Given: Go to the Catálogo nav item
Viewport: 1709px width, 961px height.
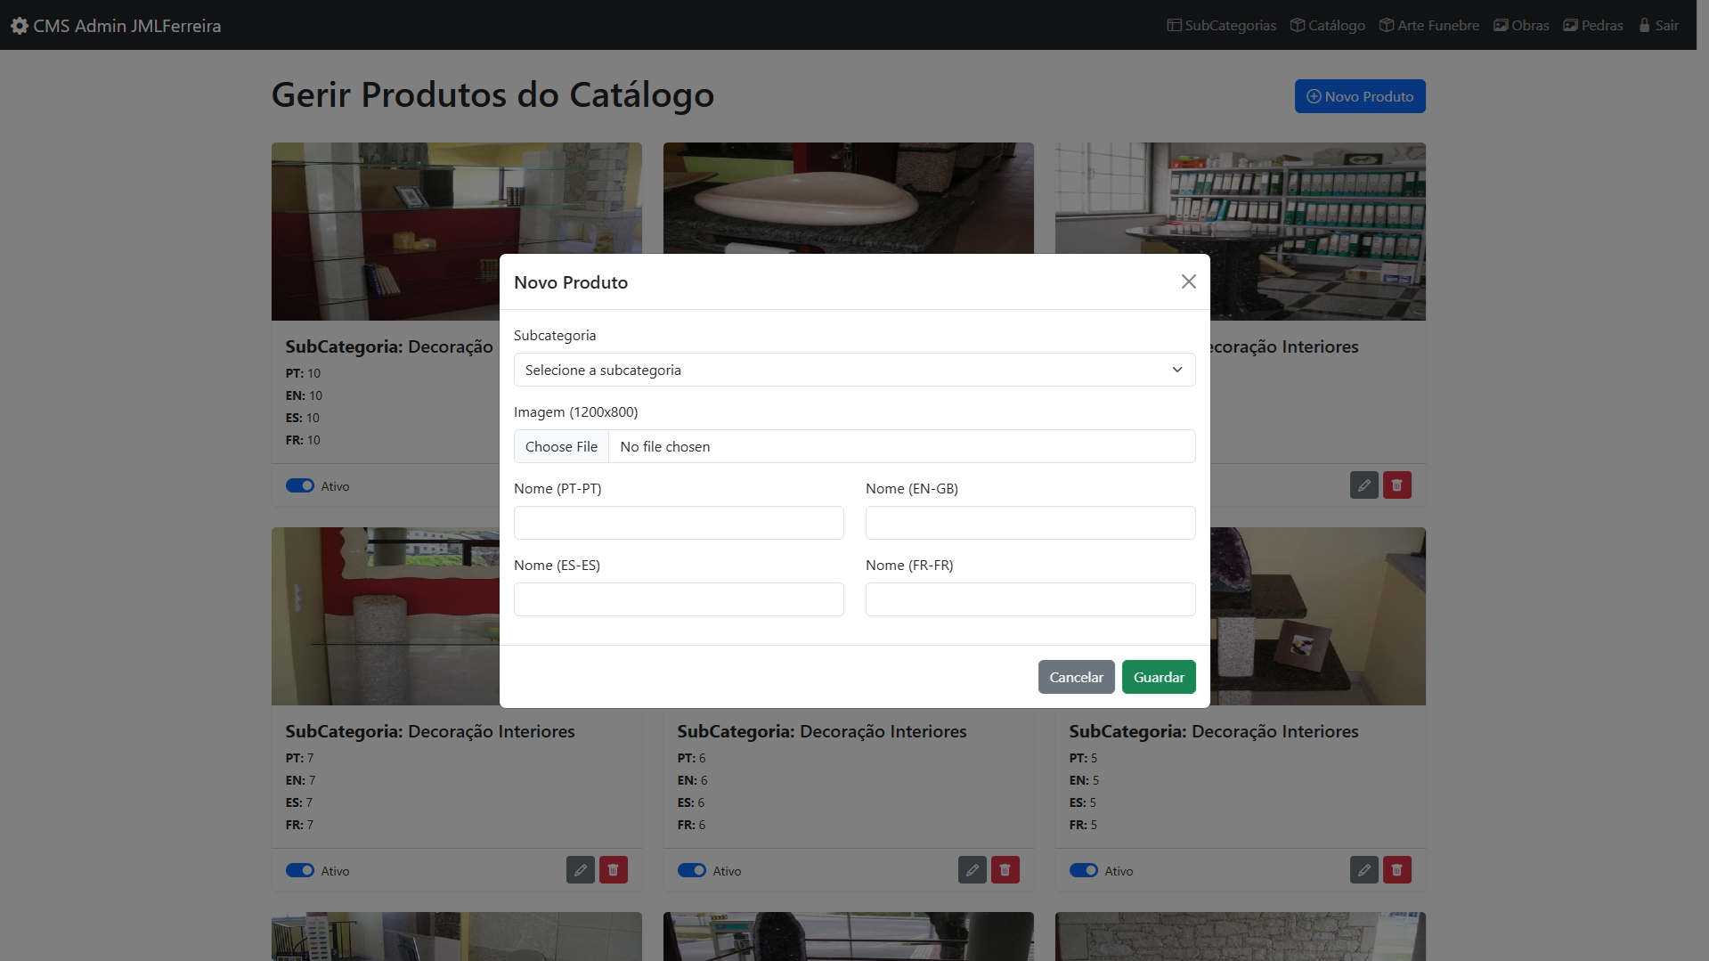Looking at the screenshot, I should (1328, 25).
